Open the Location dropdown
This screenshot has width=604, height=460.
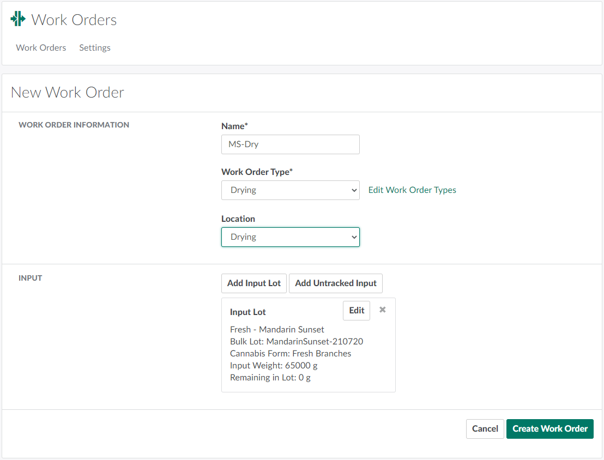click(x=290, y=237)
